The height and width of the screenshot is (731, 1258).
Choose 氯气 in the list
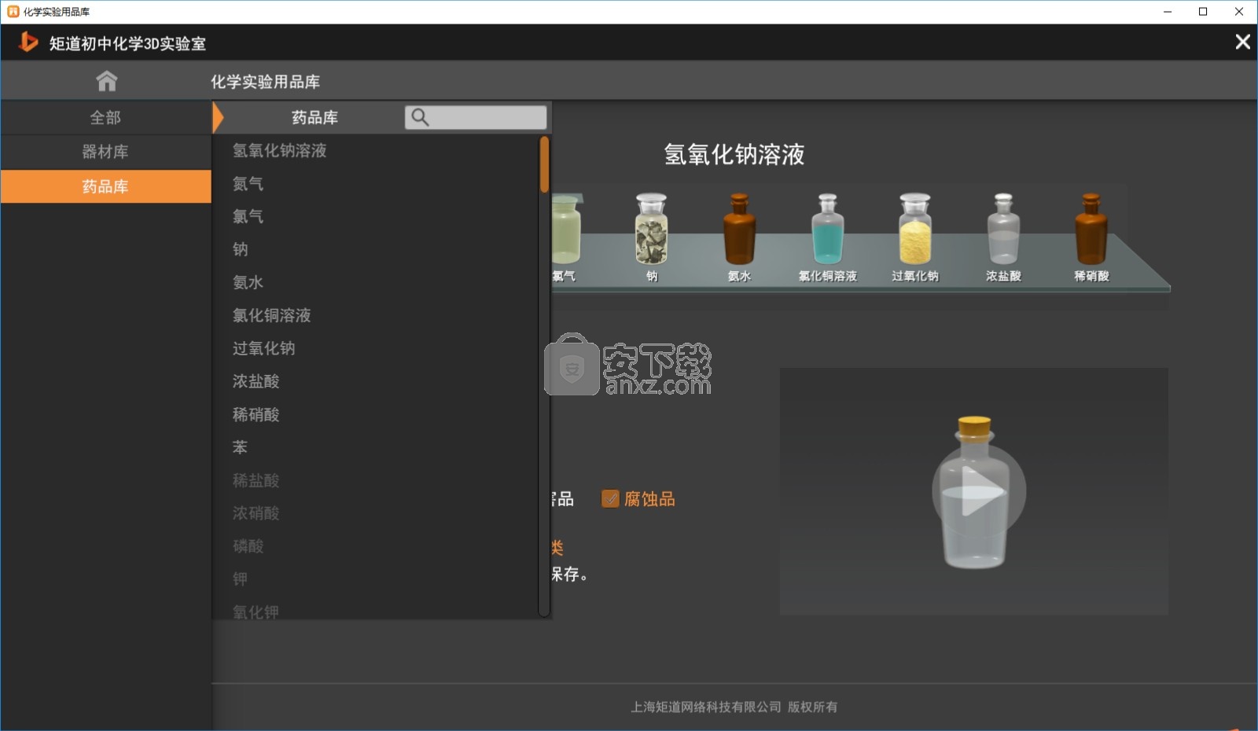[248, 216]
